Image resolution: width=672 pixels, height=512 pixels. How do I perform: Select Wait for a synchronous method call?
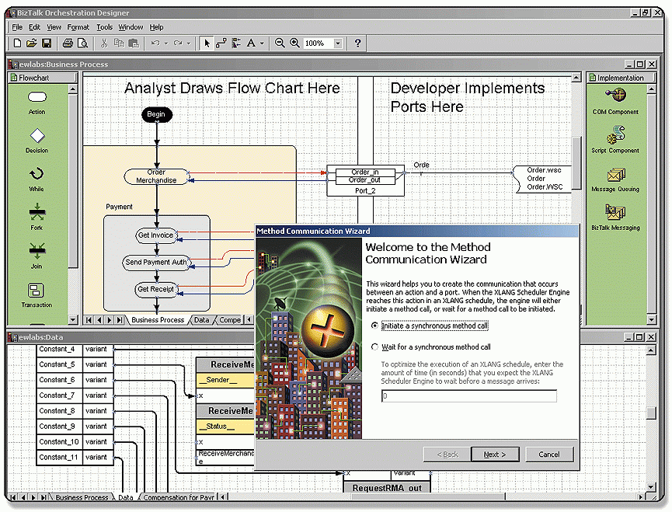click(x=376, y=347)
